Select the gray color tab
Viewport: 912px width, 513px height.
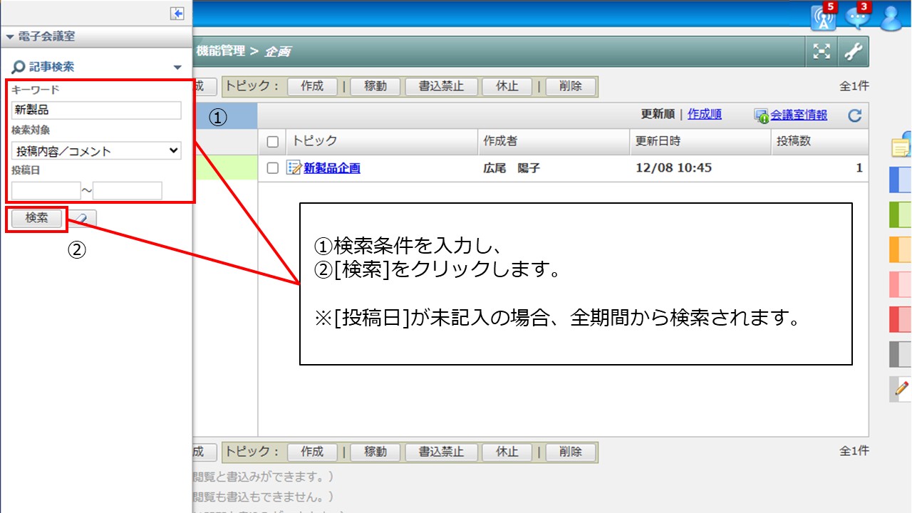tap(901, 353)
